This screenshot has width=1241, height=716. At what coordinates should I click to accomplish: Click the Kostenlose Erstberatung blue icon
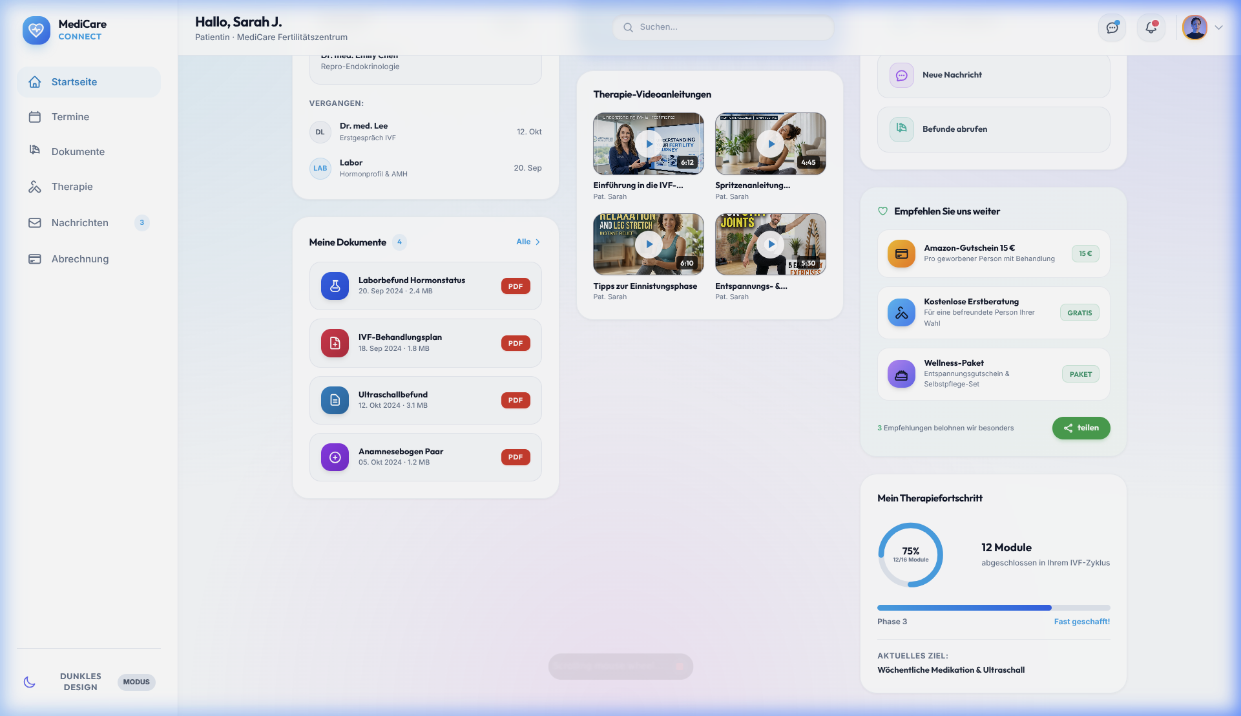(x=901, y=313)
